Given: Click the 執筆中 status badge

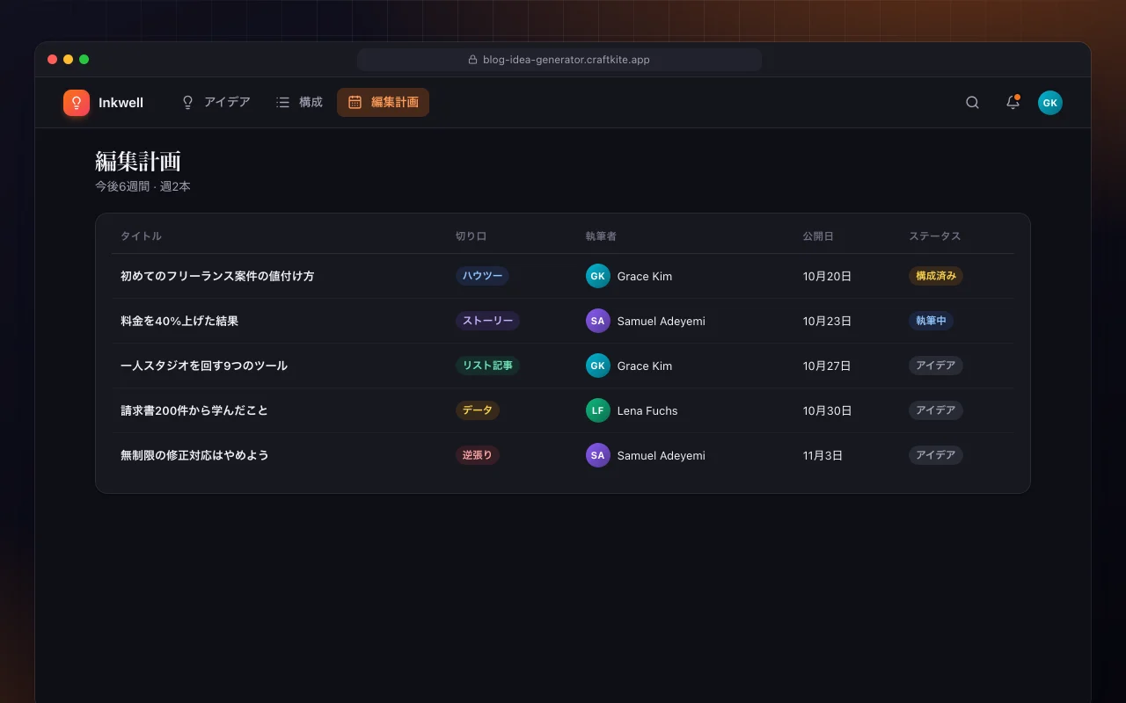Looking at the screenshot, I should 931,321.
